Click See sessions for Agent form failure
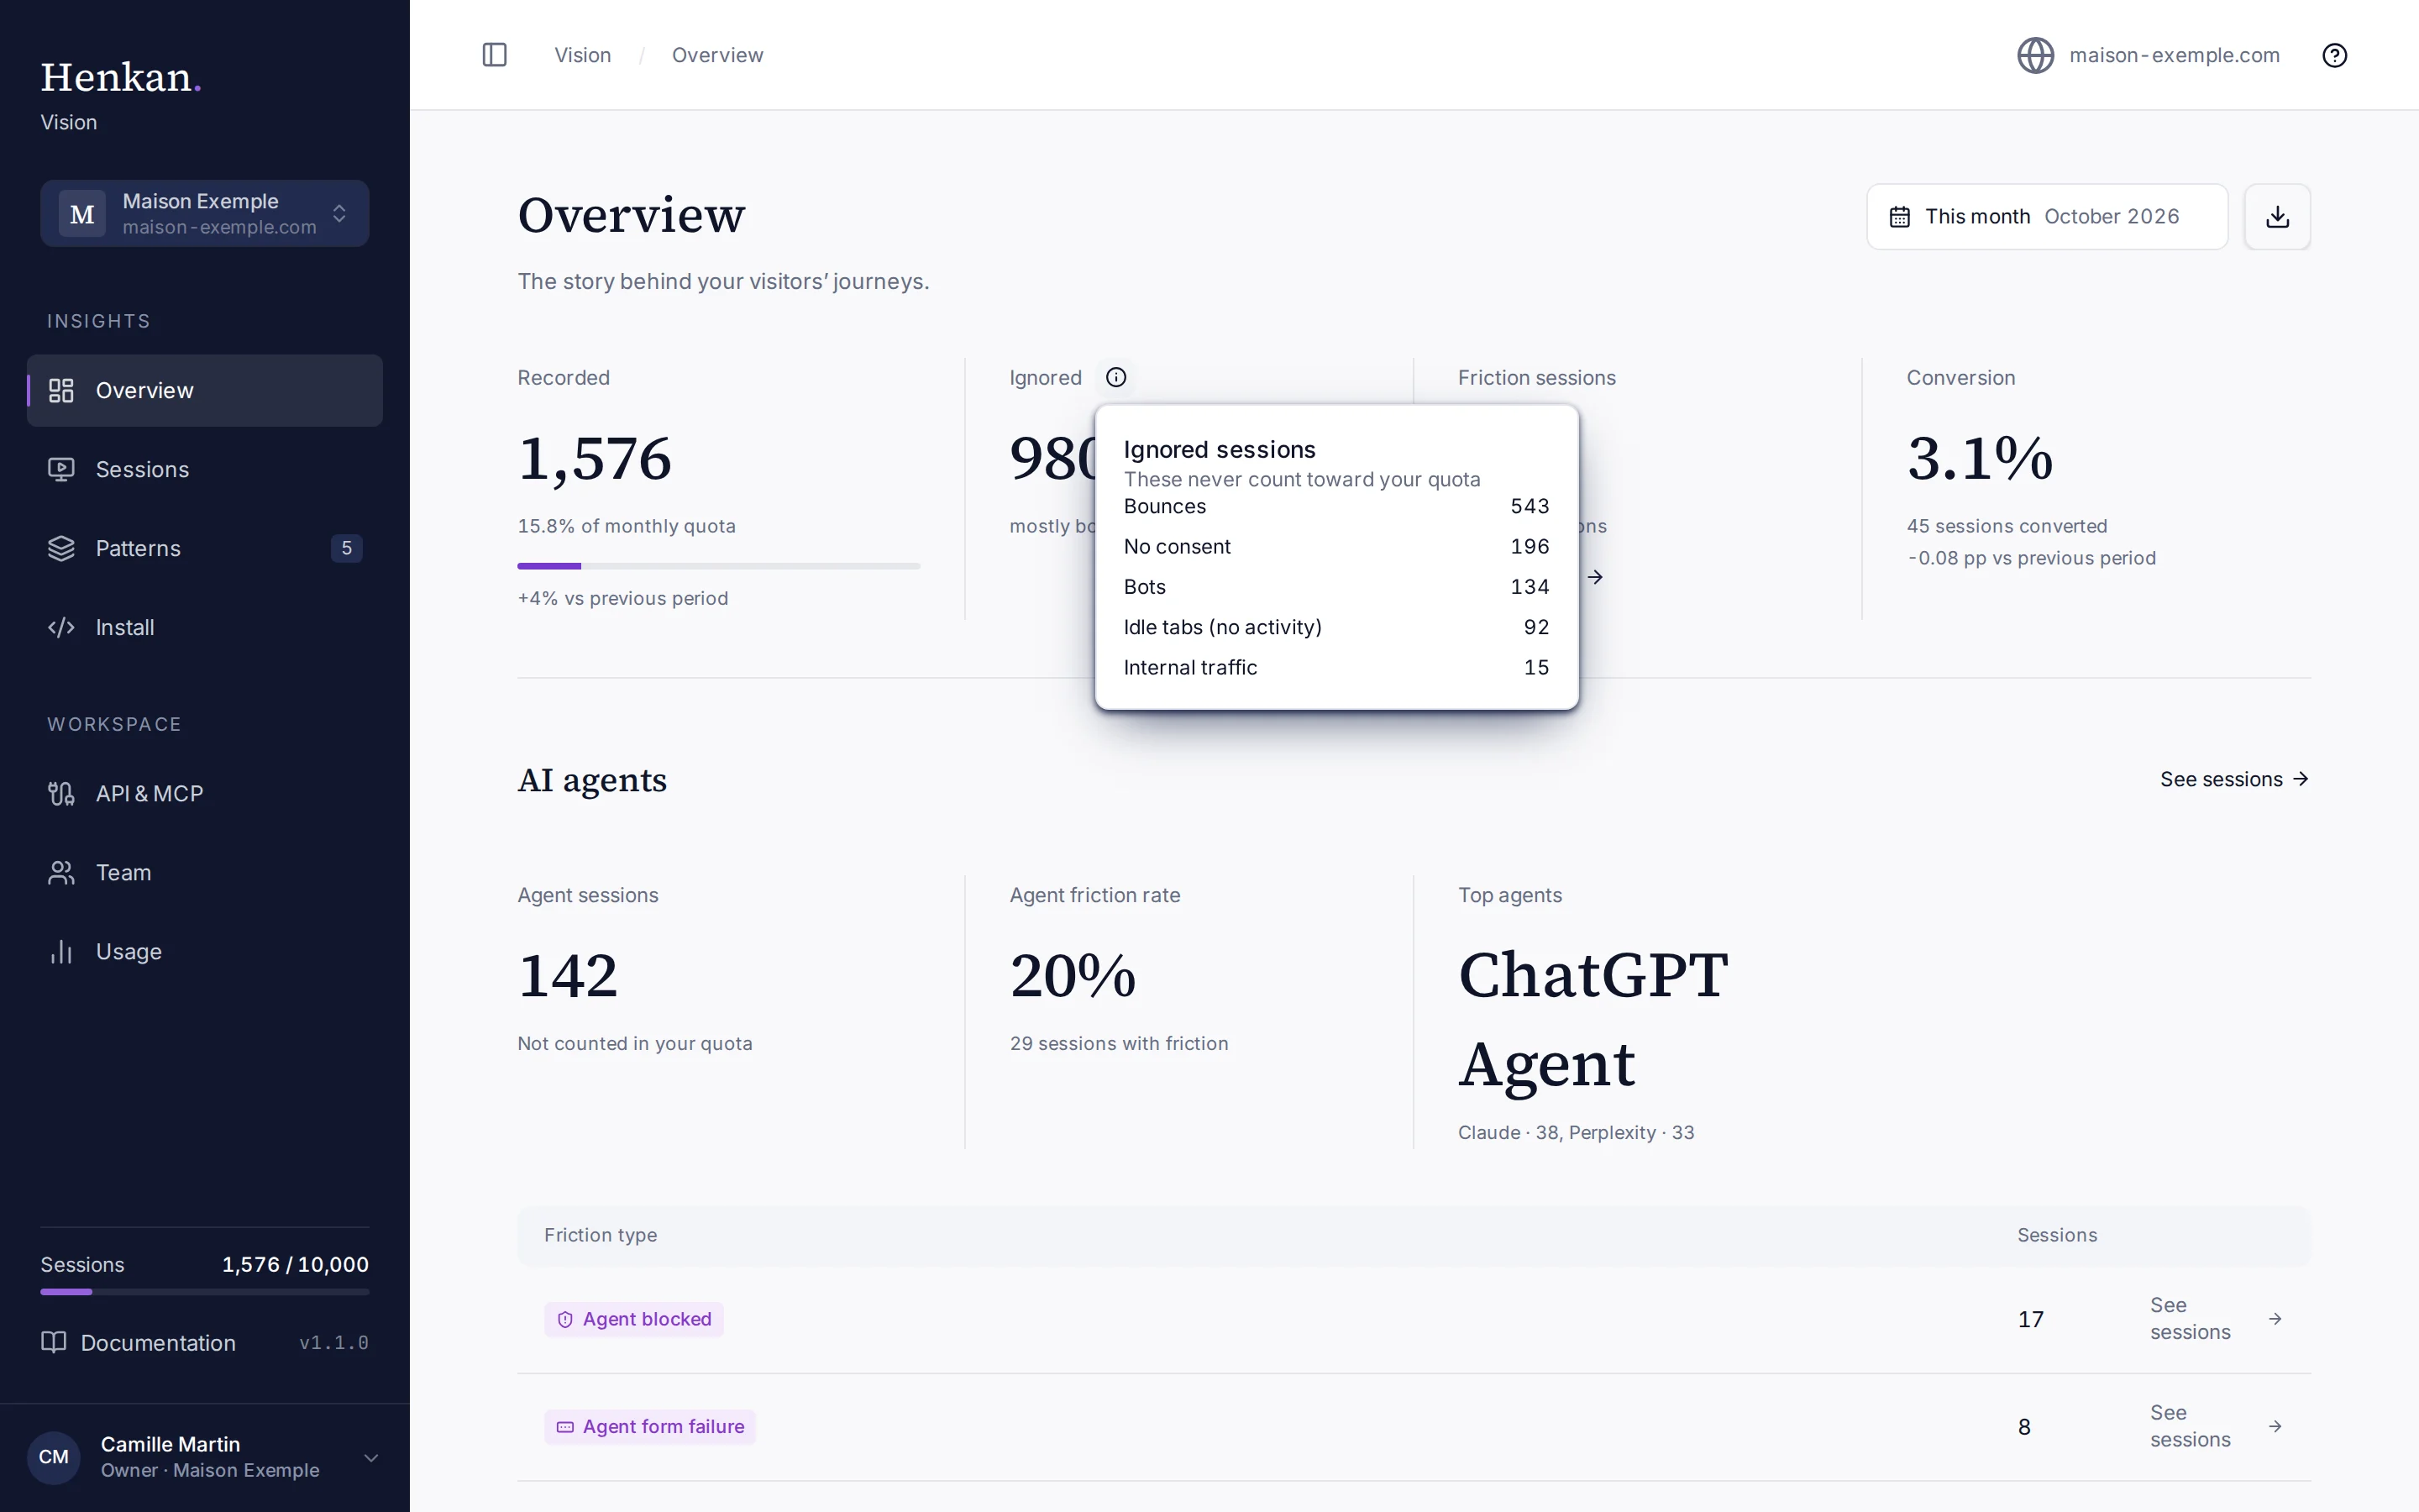The image size is (2419, 1512). pyautogui.click(x=2216, y=1426)
